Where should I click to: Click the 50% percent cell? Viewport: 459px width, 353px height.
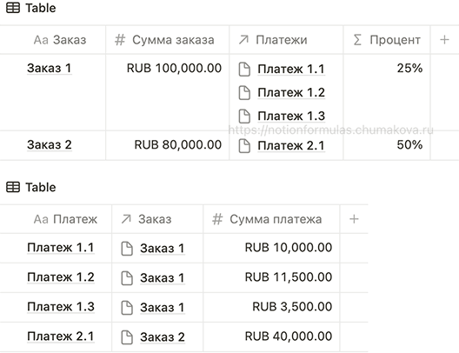coord(386,145)
